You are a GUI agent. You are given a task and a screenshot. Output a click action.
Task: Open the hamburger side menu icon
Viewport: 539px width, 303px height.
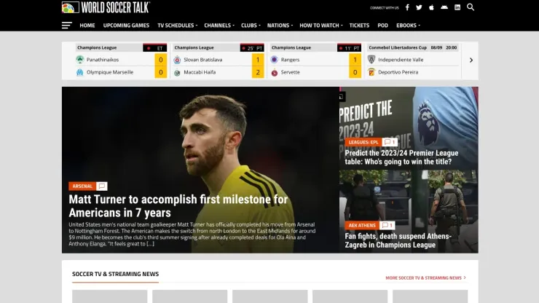coord(67,25)
